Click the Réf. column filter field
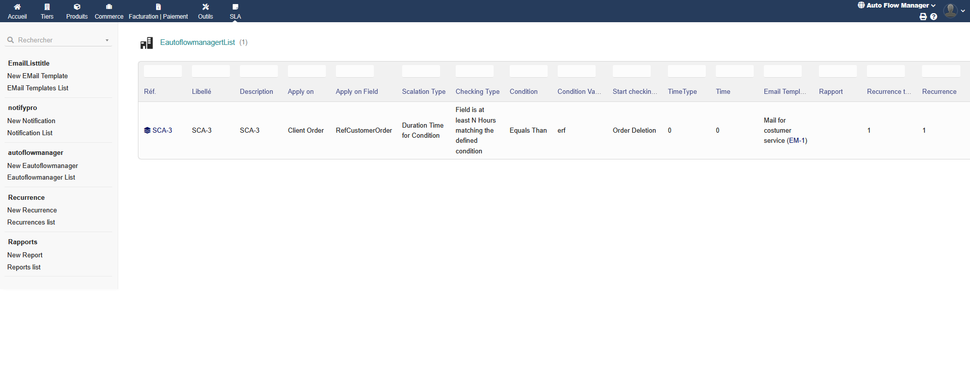 click(x=163, y=71)
